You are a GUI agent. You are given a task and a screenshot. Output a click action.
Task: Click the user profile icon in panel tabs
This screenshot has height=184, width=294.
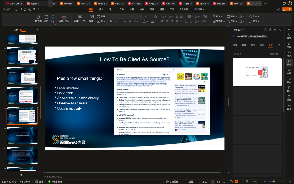[279, 45]
